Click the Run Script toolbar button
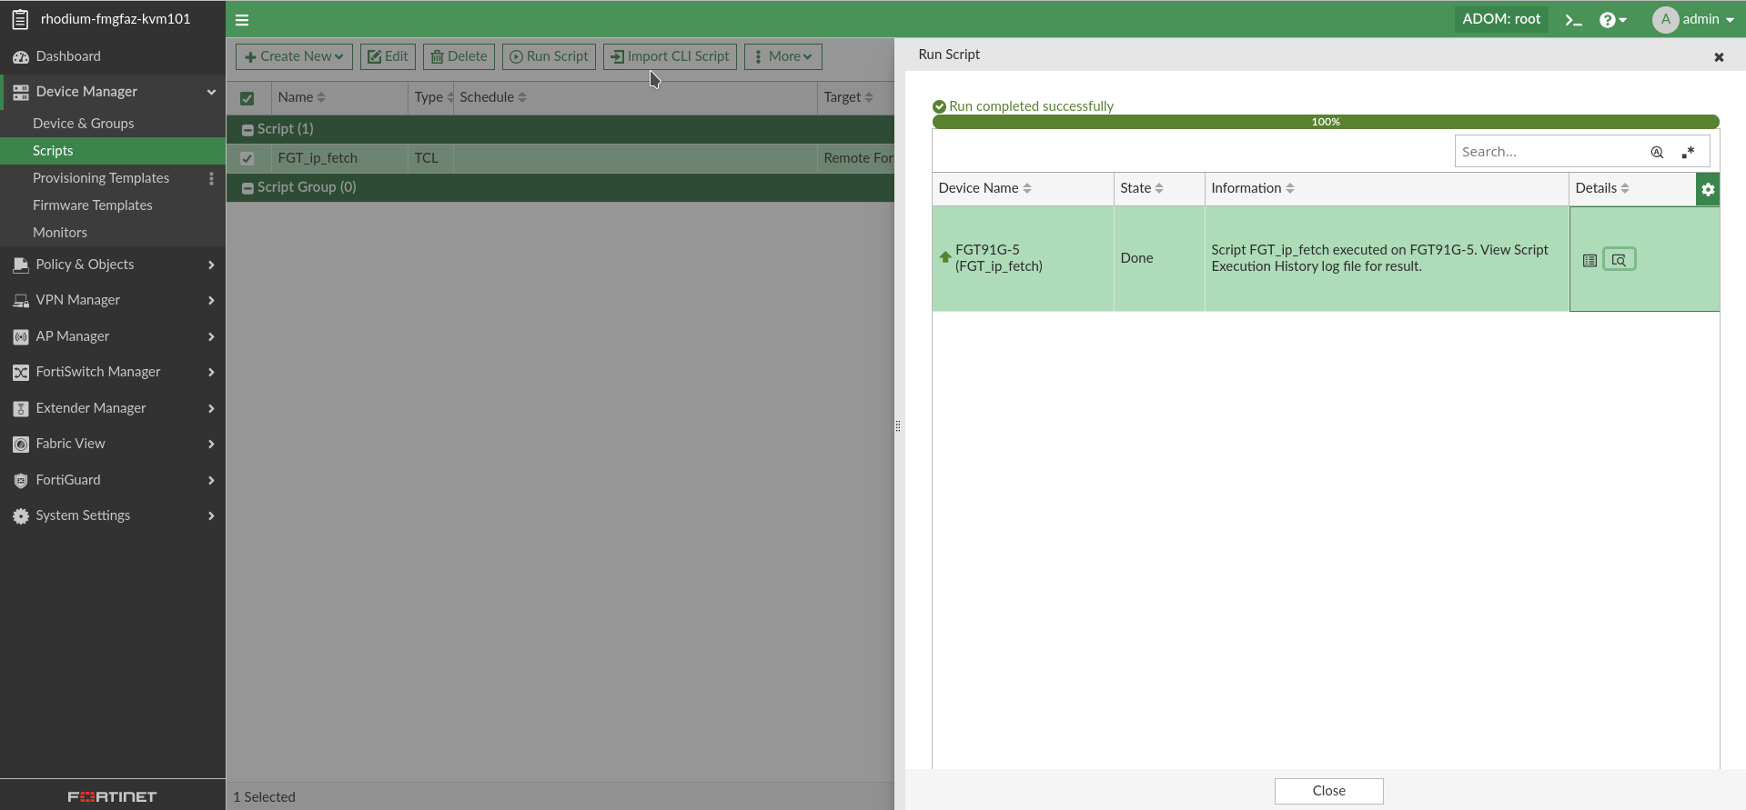 (x=549, y=56)
